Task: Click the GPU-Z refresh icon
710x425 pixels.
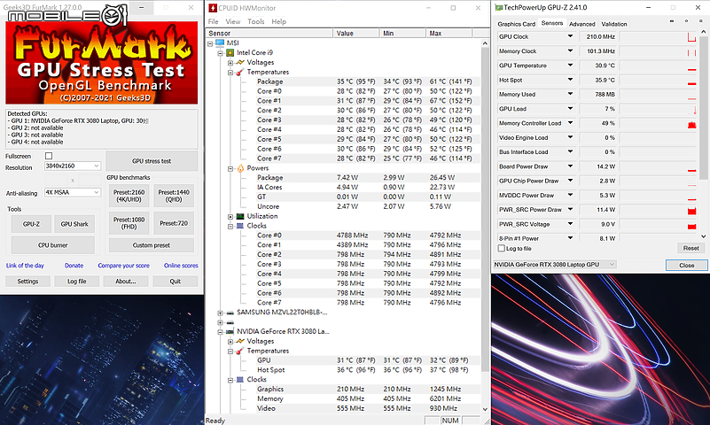Action: click(686, 20)
